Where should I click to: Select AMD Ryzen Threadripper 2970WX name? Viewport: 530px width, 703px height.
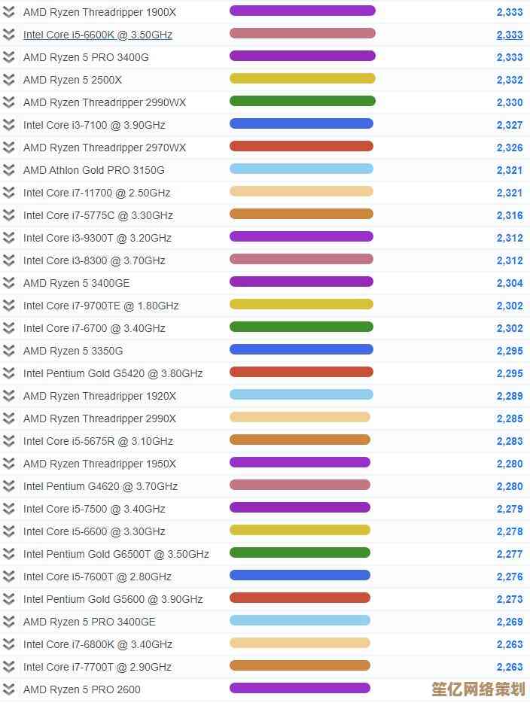pyautogui.click(x=105, y=148)
